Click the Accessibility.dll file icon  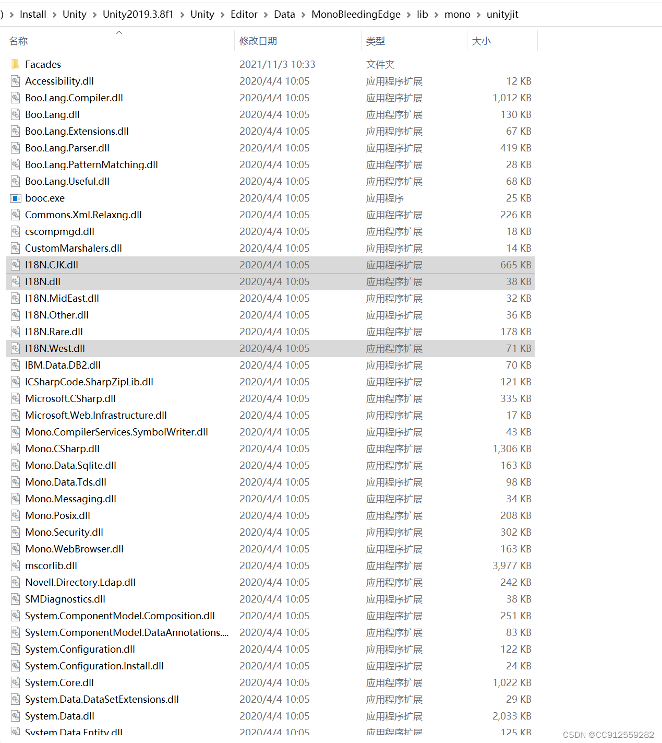tap(15, 81)
